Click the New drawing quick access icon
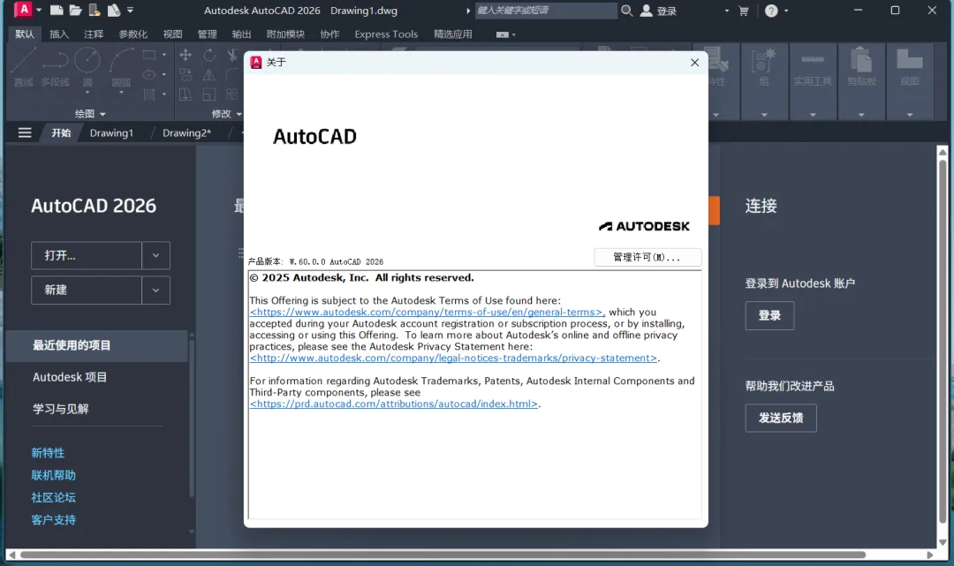954x566 pixels. (x=56, y=11)
